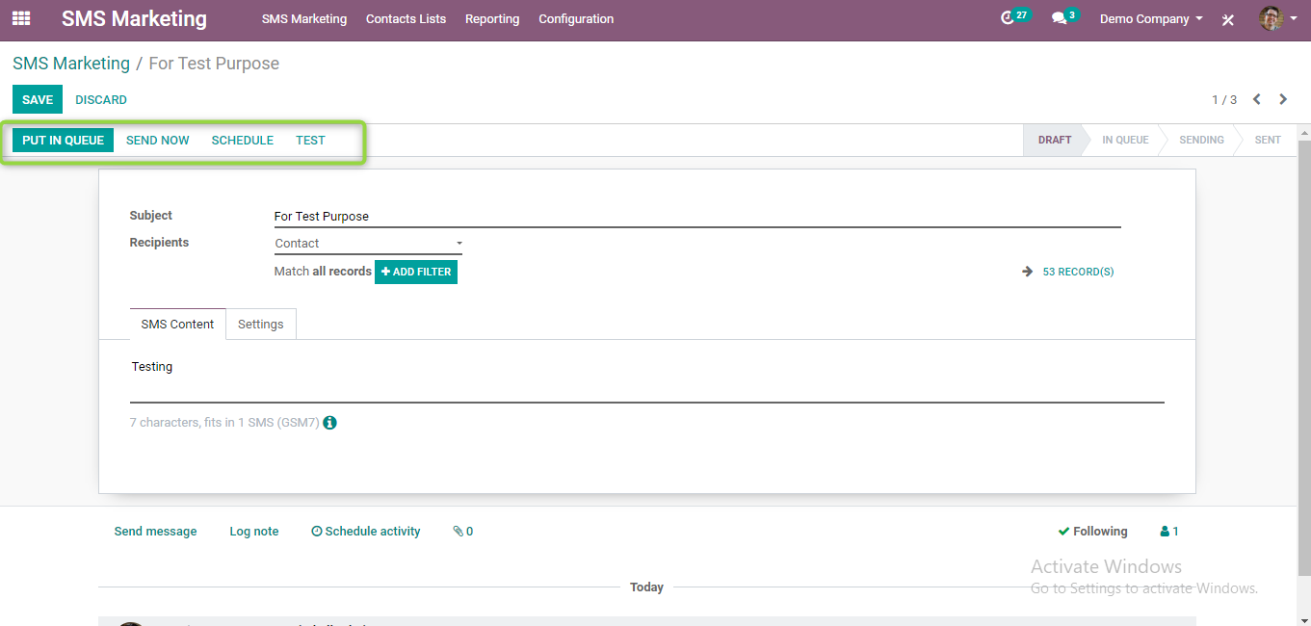Viewport: 1311px width, 626px height.
Task: Click the DISCARD button
Action: (101, 99)
